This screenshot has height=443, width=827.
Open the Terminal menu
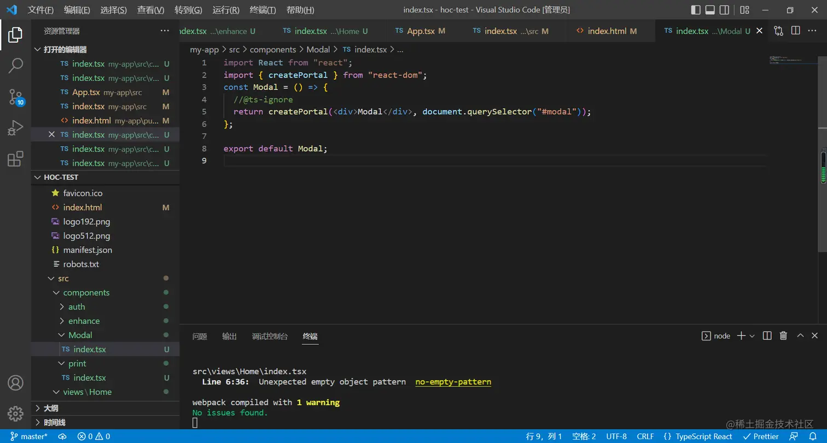[263, 10]
